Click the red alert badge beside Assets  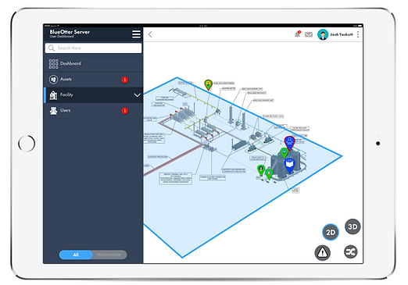point(125,80)
